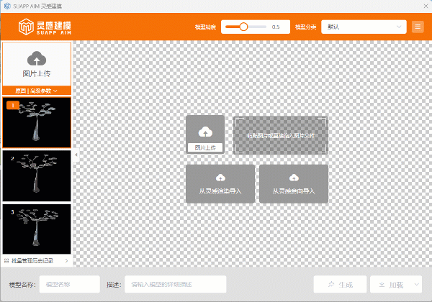432x302 pixels.
Task: Select tree thumbnail number 3
Action: click(37, 229)
